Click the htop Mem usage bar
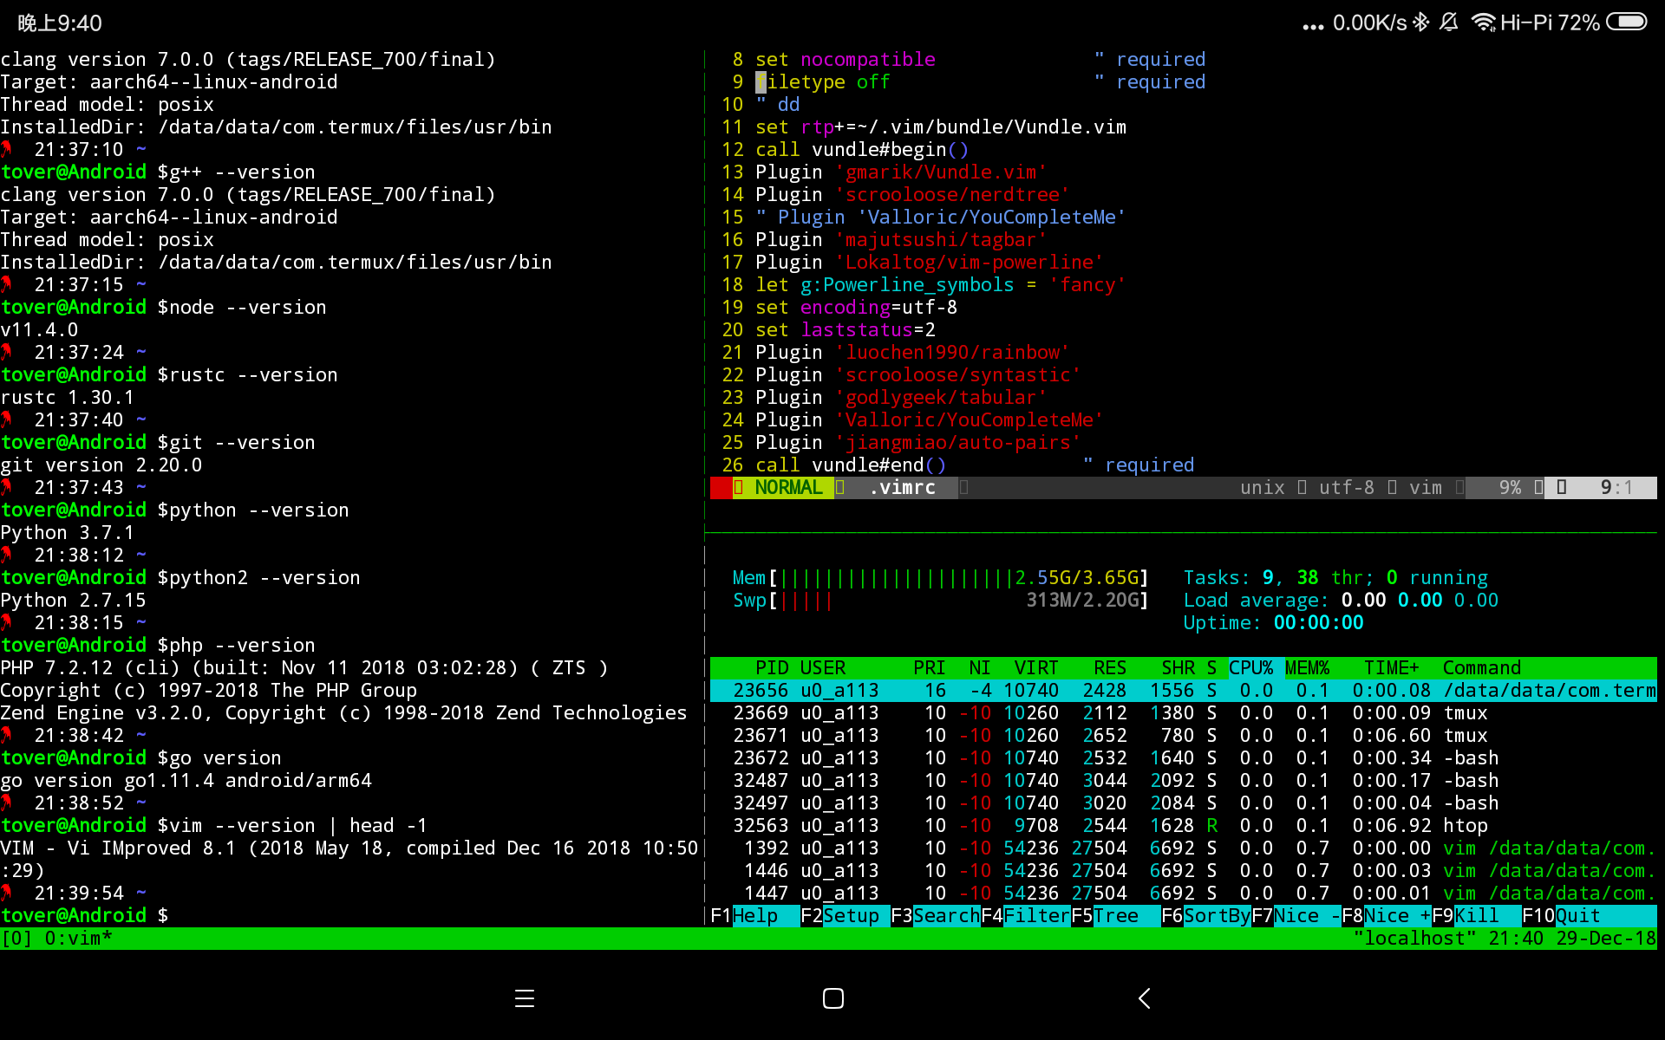Image resolution: width=1665 pixels, height=1040 pixels. tap(940, 577)
